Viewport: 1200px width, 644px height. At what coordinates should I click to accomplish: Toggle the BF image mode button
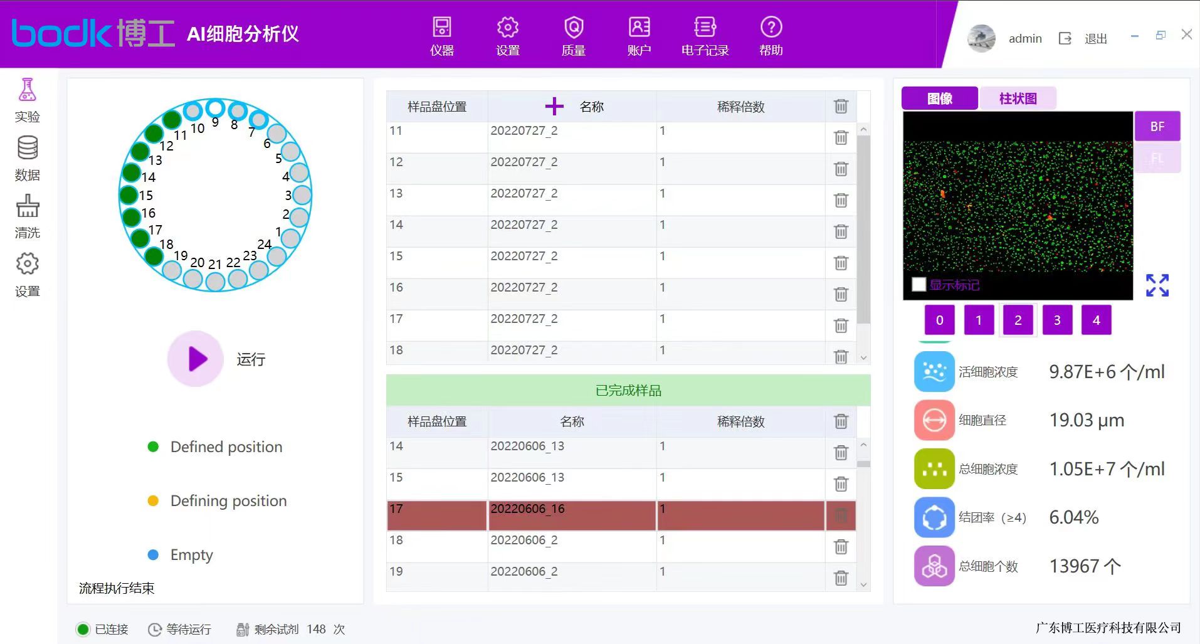tap(1157, 127)
